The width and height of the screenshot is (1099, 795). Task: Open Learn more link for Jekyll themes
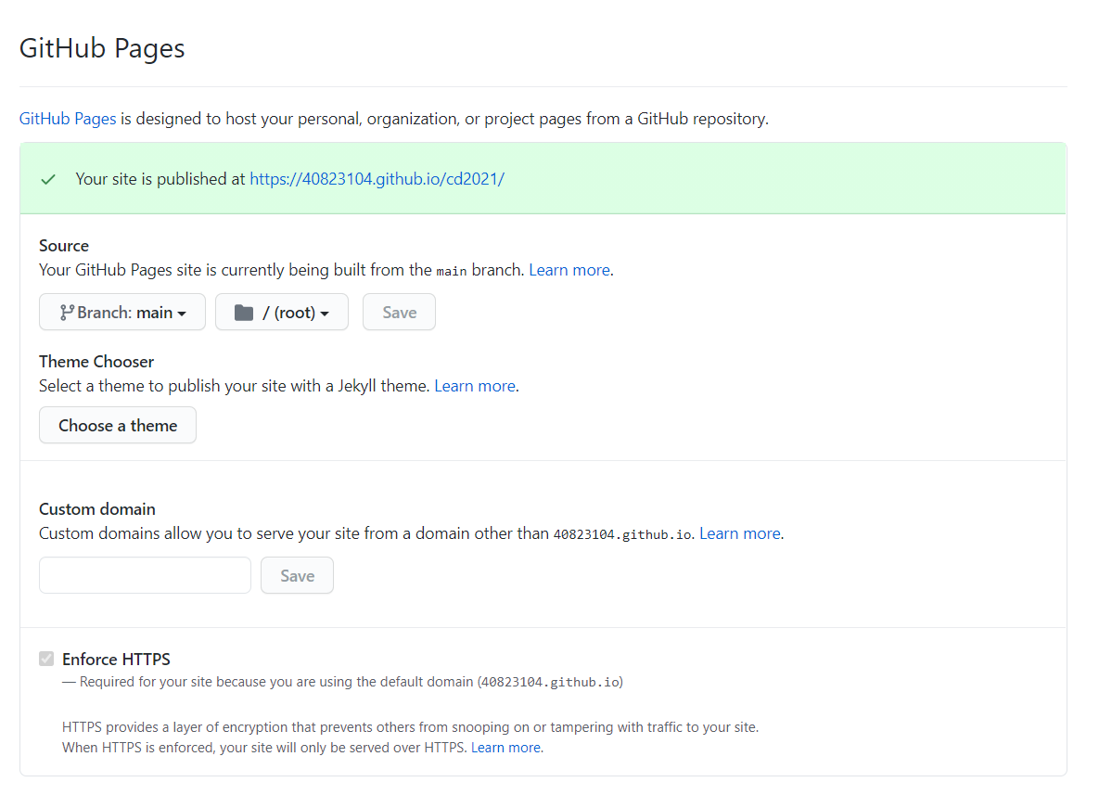tap(475, 386)
